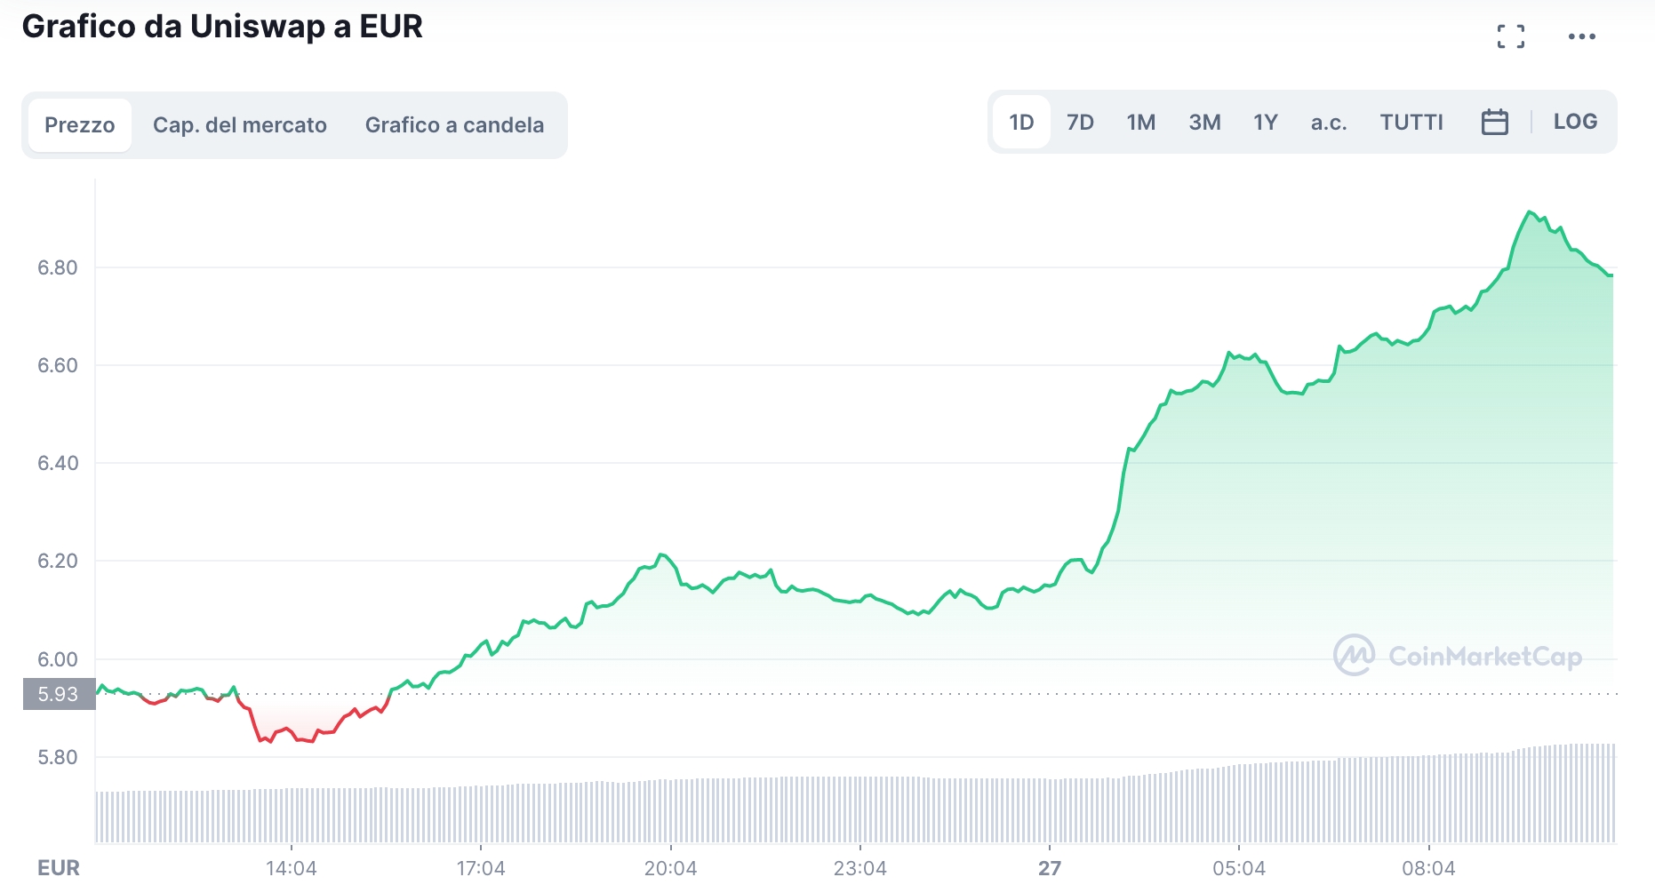Click the 6.20 y-axis label
Viewport: 1655px width, 885px height.
coord(58,561)
